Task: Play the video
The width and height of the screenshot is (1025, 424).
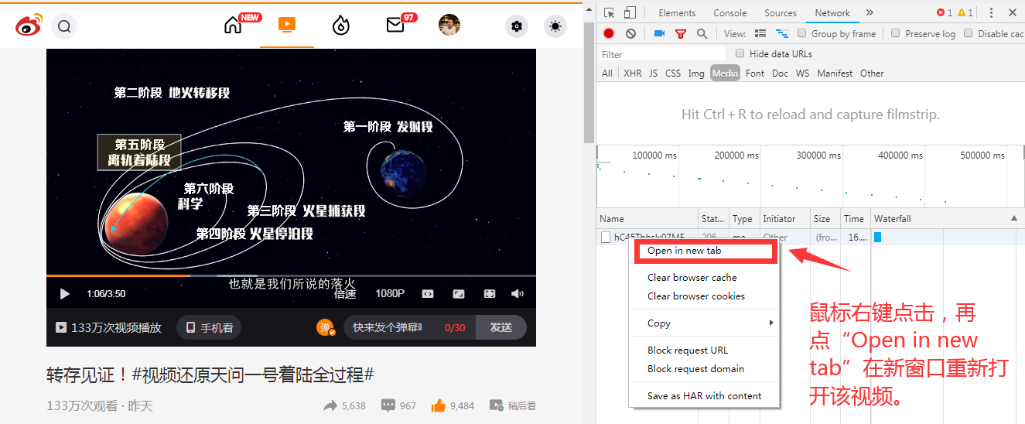Action: (64, 294)
